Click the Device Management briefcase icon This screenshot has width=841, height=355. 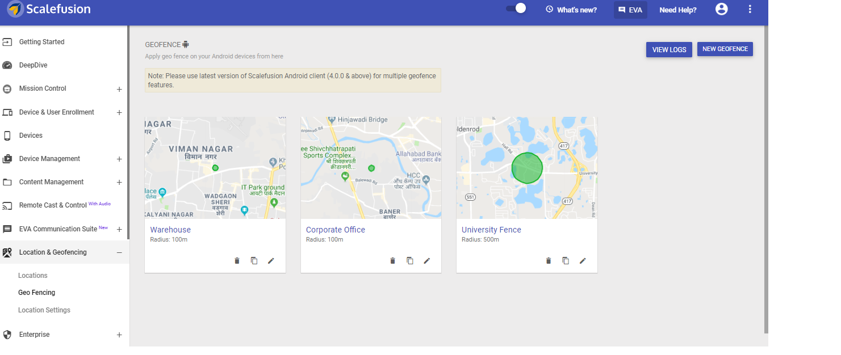(7, 159)
